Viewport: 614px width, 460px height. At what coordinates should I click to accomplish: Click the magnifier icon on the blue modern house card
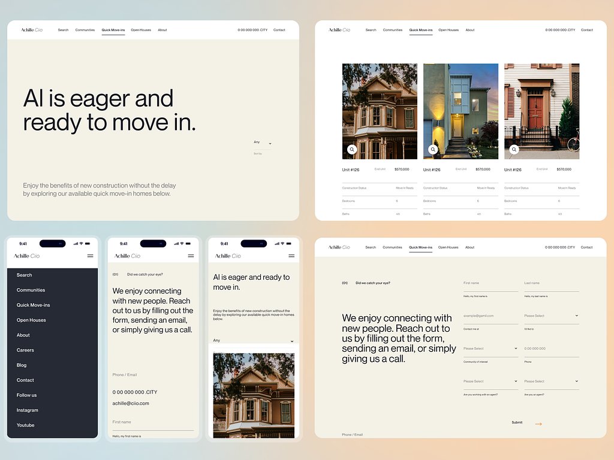coord(433,149)
